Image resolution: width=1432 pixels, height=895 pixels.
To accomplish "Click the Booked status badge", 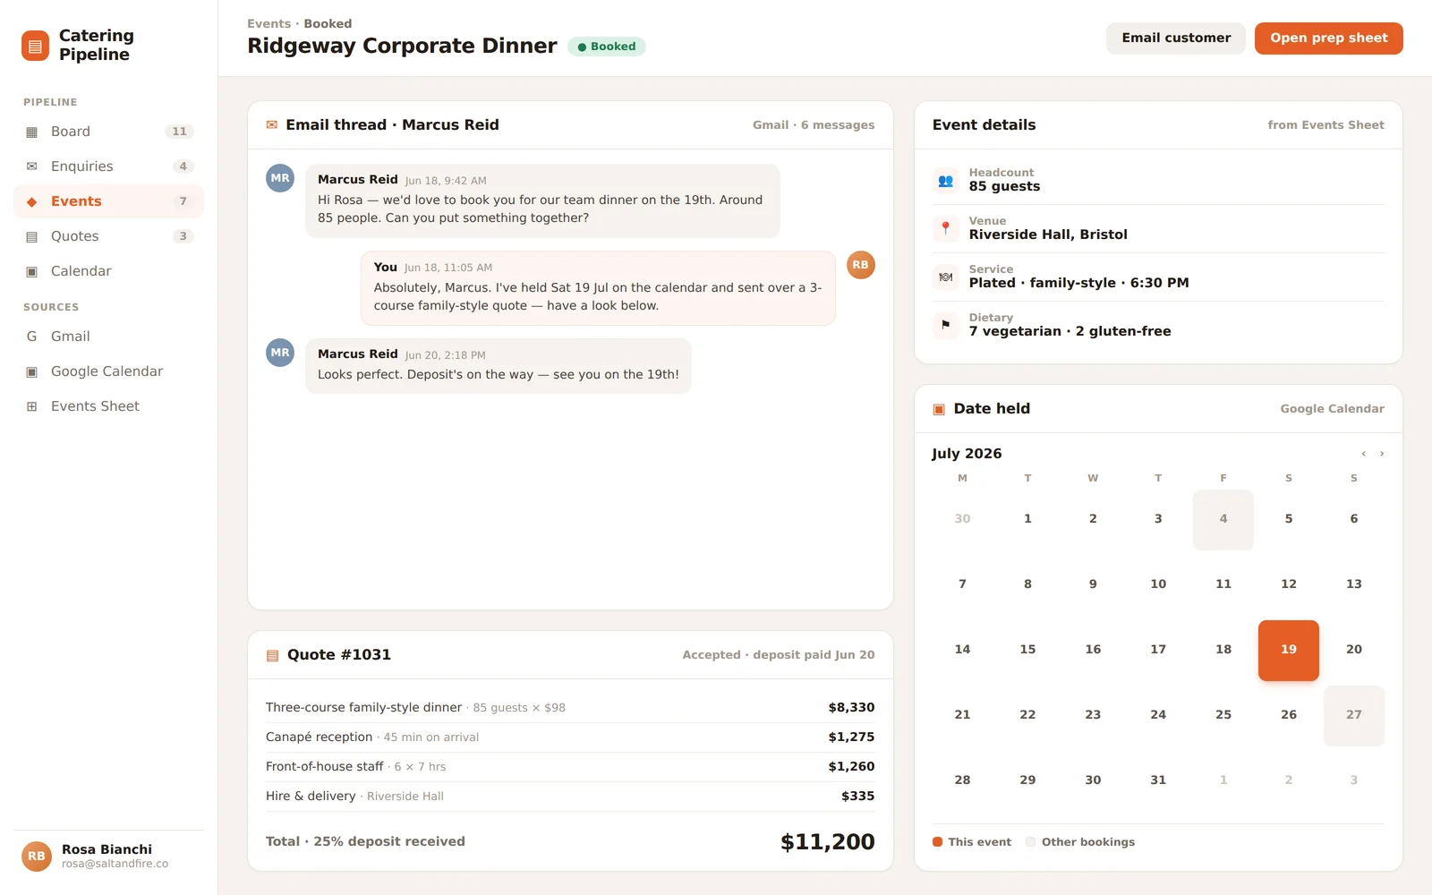I will (x=607, y=47).
